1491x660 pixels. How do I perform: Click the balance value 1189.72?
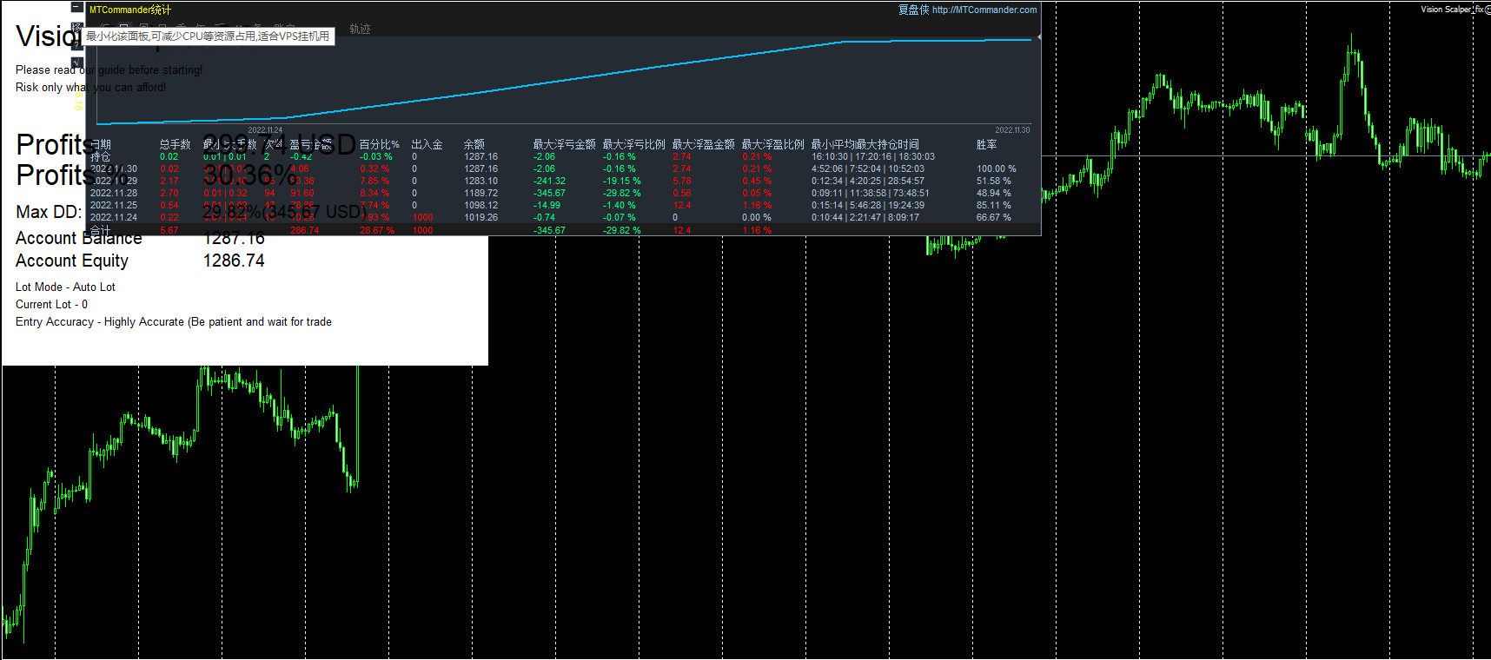[481, 193]
